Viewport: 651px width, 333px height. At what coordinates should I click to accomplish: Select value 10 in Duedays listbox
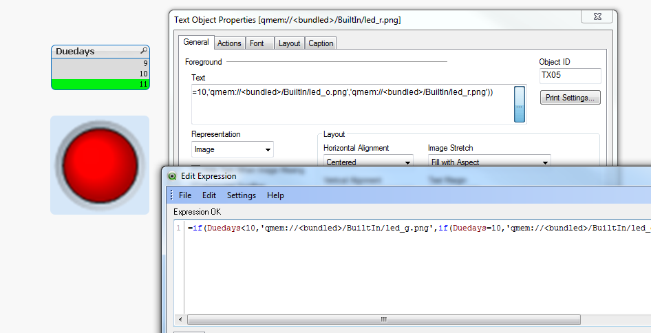tap(100, 74)
